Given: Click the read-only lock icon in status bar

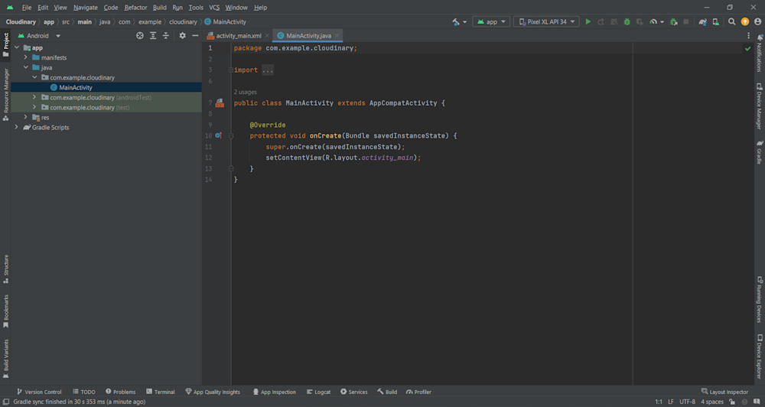Looking at the screenshot, I should [732, 402].
